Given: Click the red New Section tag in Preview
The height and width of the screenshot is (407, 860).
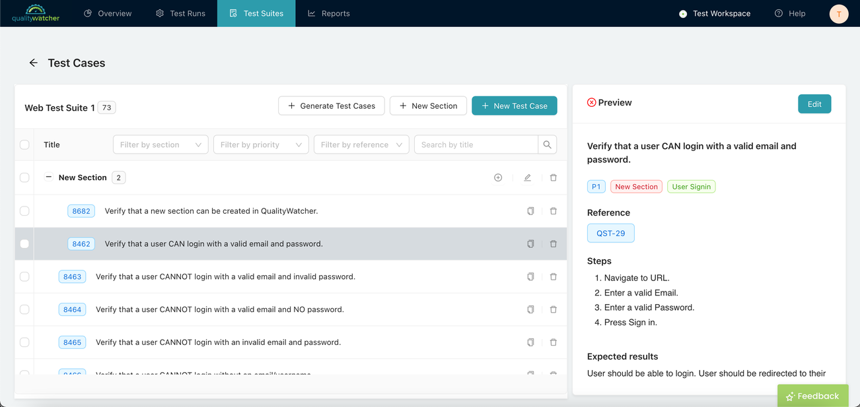Looking at the screenshot, I should point(636,187).
